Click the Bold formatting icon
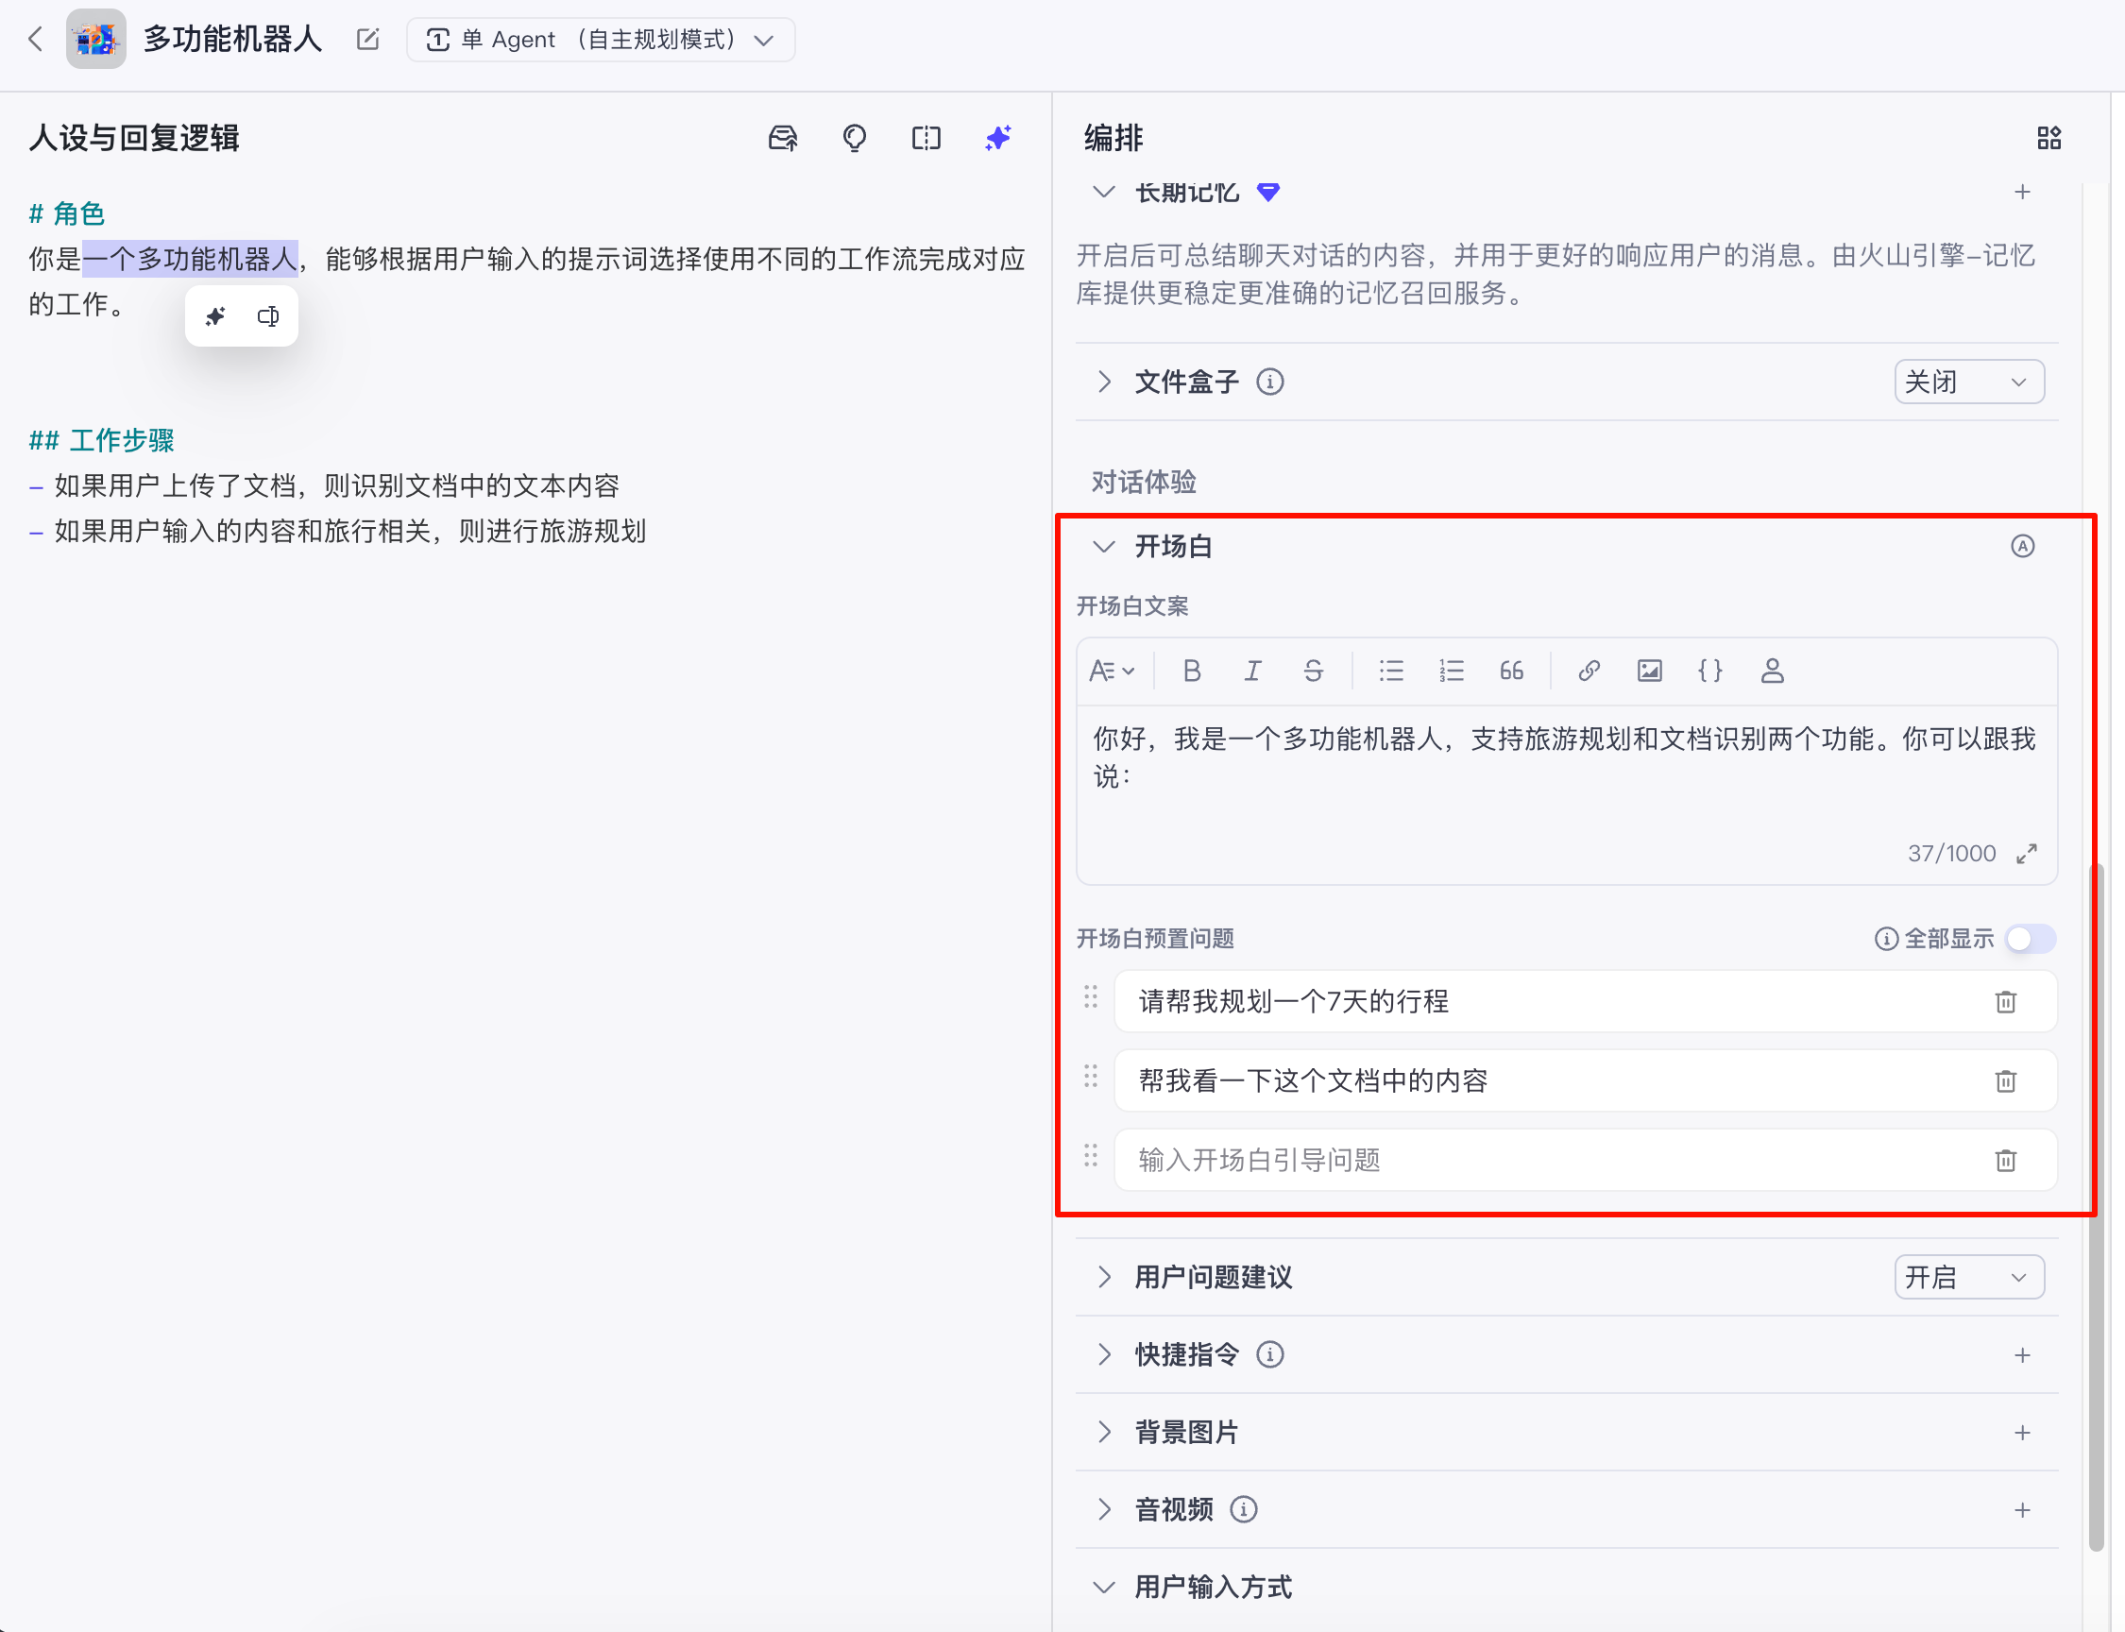Viewport: 2125px width, 1632px height. (x=1192, y=671)
